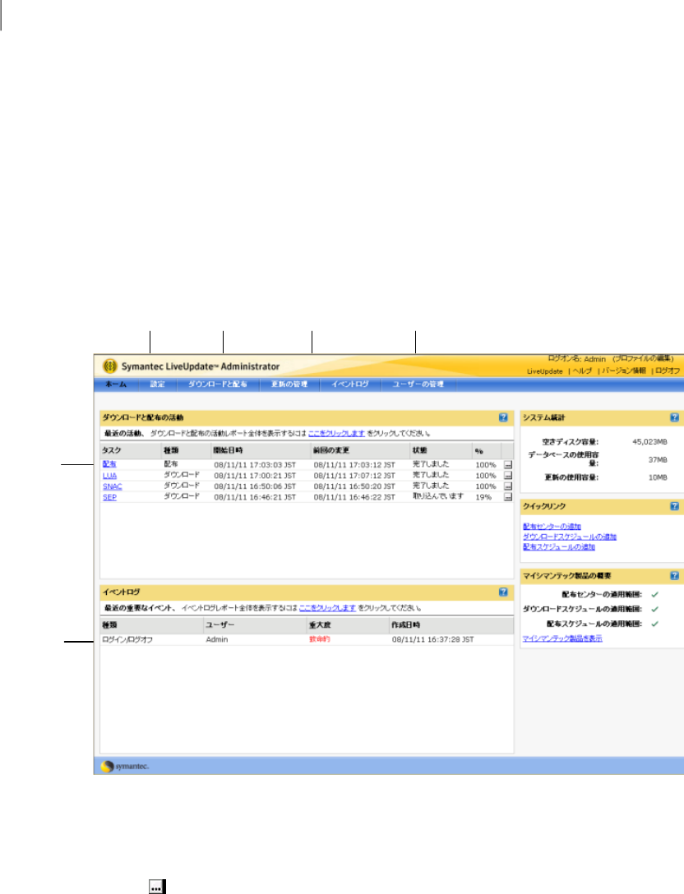Click the ログオフ link

(x=668, y=371)
